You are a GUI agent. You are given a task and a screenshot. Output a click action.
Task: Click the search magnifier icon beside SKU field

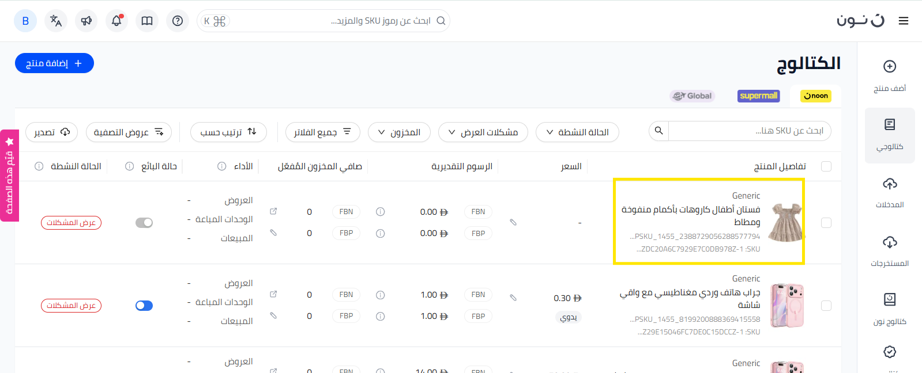(658, 131)
